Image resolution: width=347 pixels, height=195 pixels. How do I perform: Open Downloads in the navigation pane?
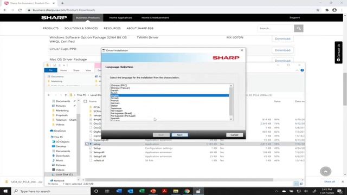click(x=63, y=155)
